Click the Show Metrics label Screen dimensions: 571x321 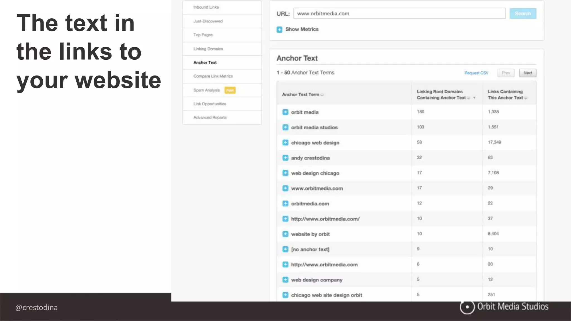[x=302, y=29]
